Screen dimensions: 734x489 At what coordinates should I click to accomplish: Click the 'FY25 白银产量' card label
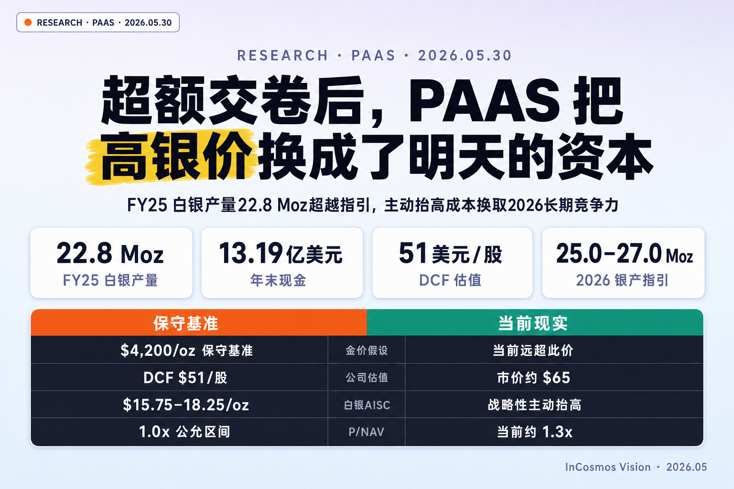coord(110,280)
